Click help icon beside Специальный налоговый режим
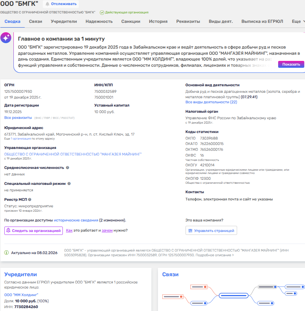This screenshot has height=311, width=305. 69,184
